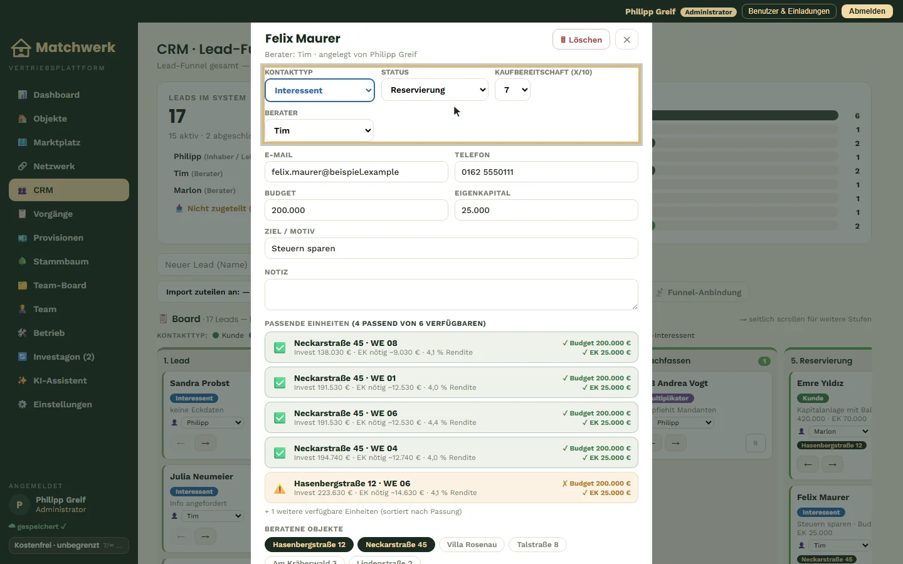
Task: Click the KI-Assistent sparkle icon
Action: click(23, 380)
